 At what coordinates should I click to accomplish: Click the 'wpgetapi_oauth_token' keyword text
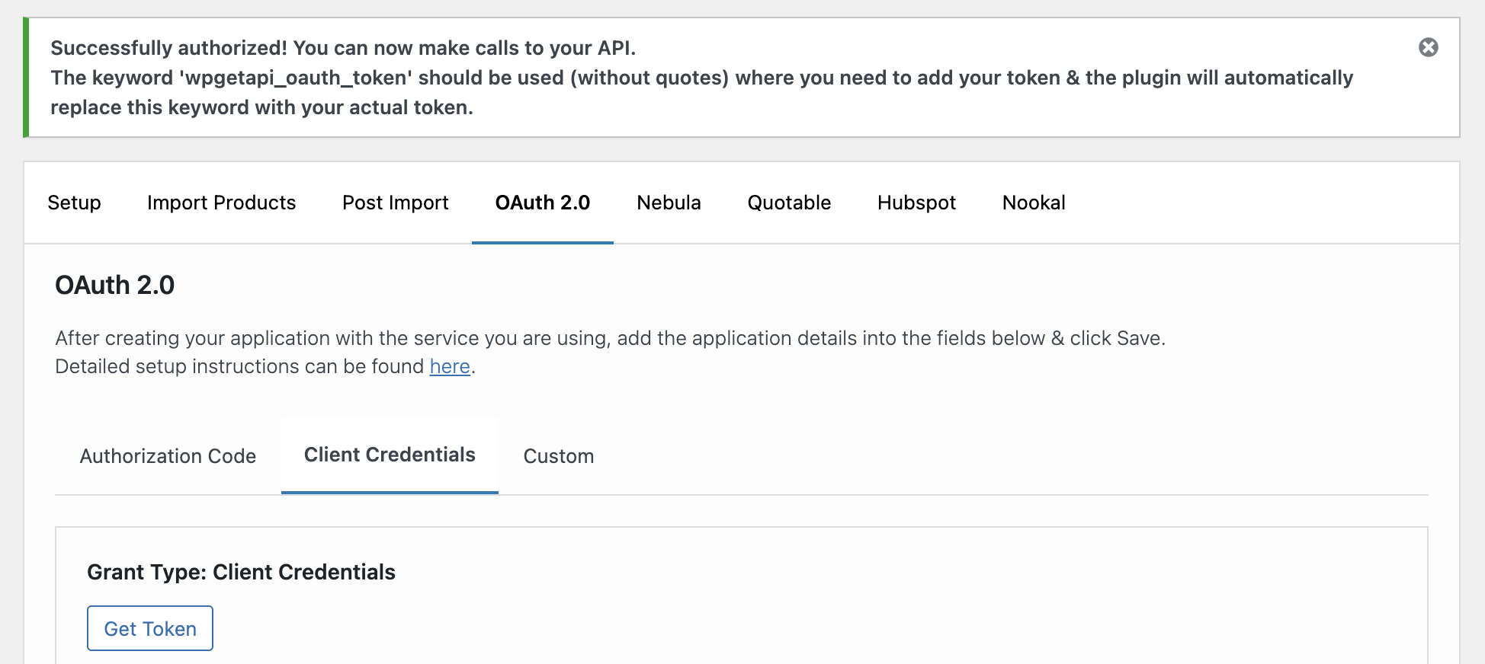(296, 78)
